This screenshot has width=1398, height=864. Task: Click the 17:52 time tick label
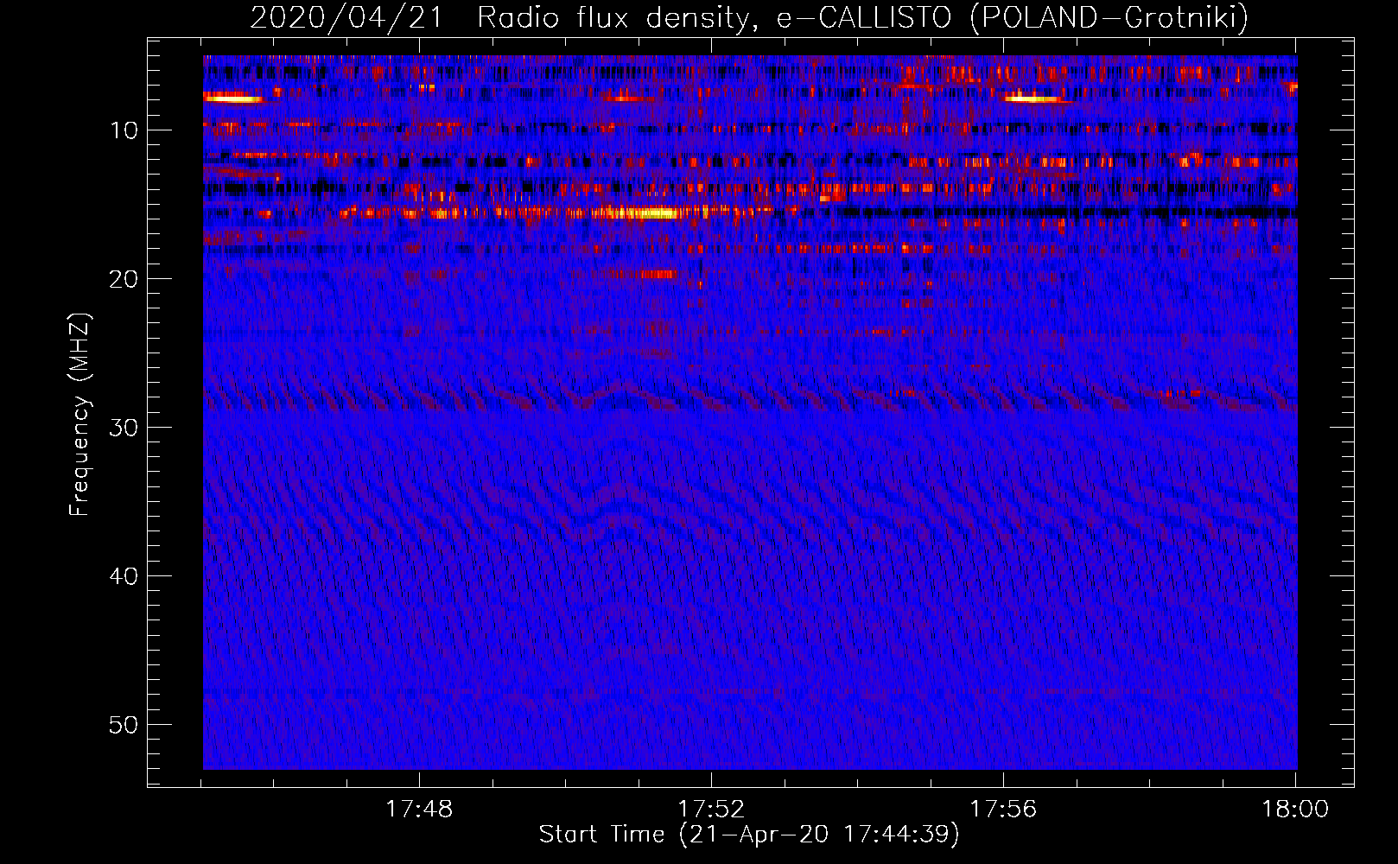point(711,810)
